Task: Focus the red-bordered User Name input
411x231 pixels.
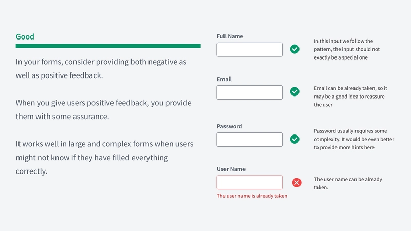Action: [249, 182]
